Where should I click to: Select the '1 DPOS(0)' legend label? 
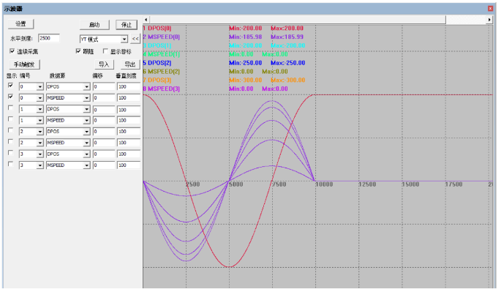click(157, 29)
